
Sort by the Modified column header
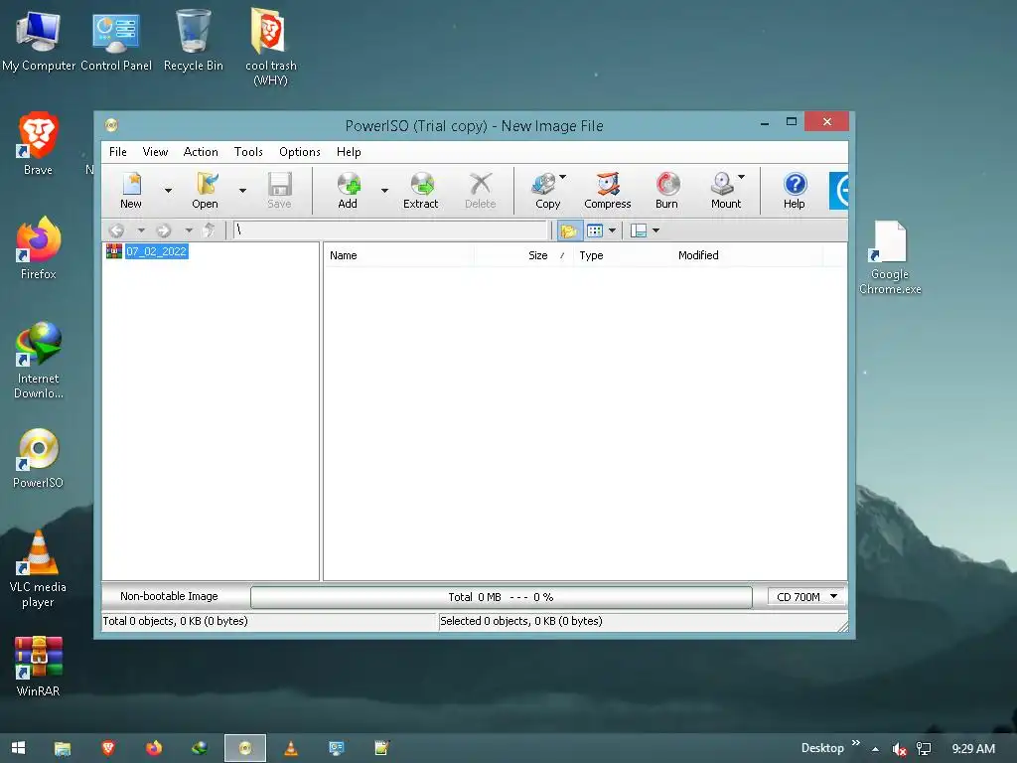747,255
